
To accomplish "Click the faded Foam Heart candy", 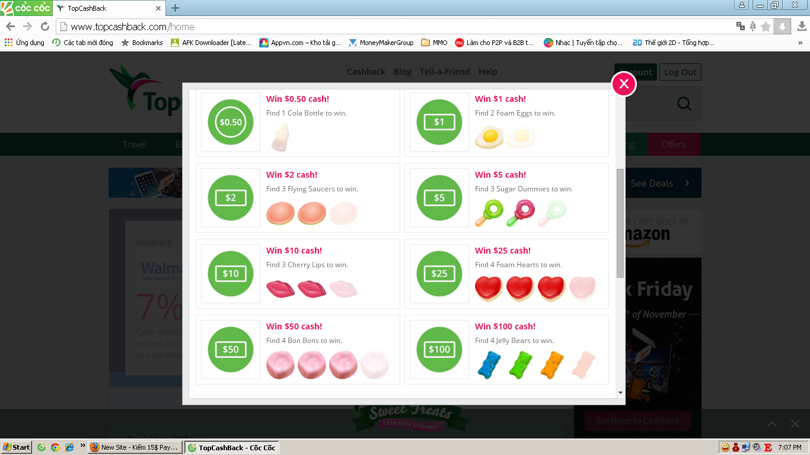I will coord(583,289).
